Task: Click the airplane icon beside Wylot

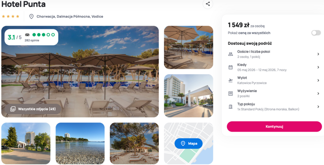Action: click(x=230, y=80)
